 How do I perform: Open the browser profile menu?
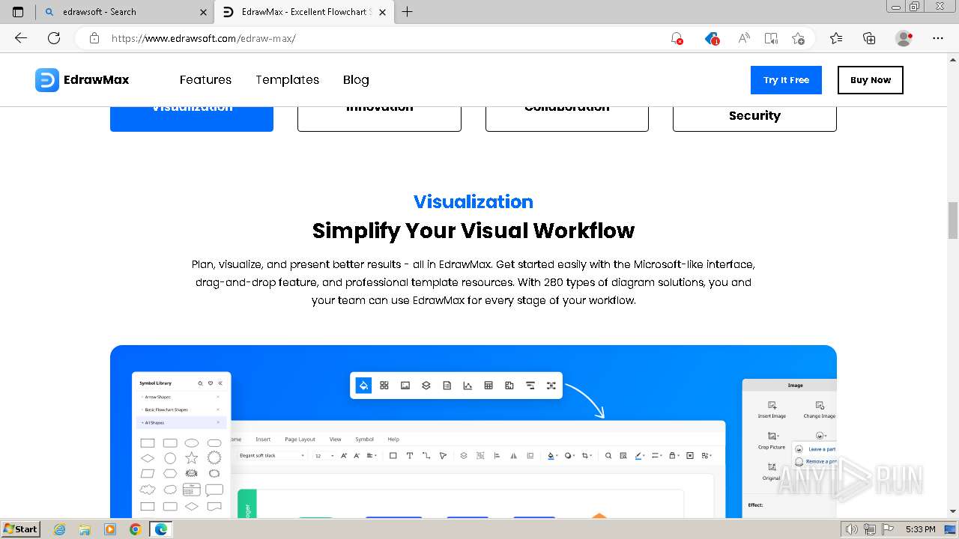click(x=904, y=38)
